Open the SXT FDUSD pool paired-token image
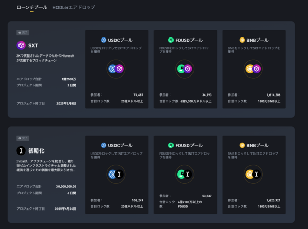 (x=184, y=69)
